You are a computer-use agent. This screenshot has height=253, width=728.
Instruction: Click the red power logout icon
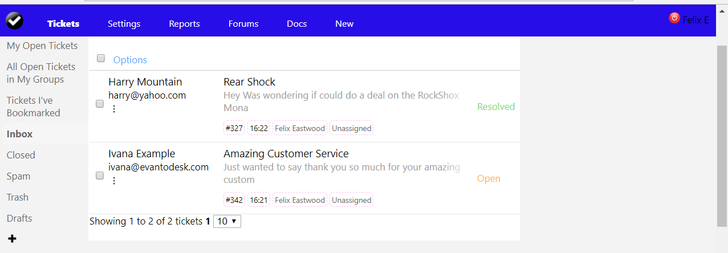(x=674, y=18)
